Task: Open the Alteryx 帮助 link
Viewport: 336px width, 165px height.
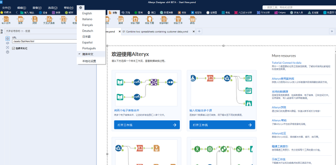Action: [279, 120]
